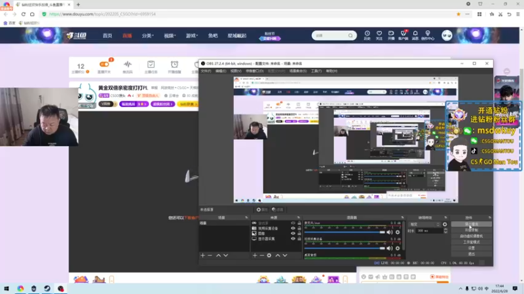Toggle visibility of first source in list
Image resolution: width=524 pixels, height=294 pixels.
pos(293,223)
